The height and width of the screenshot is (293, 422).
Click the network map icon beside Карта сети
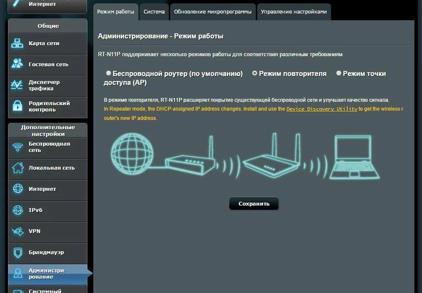click(17, 43)
